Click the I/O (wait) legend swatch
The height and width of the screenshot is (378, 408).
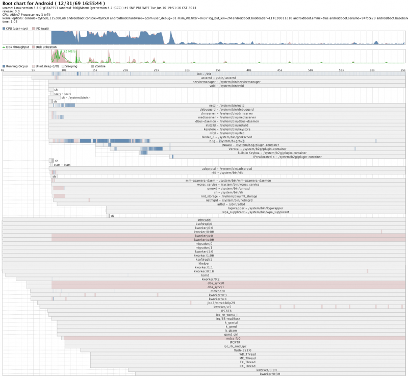pyautogui.click(x=33, y=29)
